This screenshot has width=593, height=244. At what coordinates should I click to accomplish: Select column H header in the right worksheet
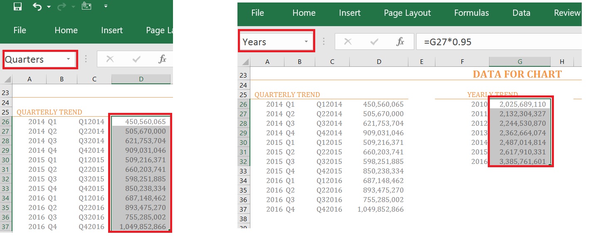562,61
